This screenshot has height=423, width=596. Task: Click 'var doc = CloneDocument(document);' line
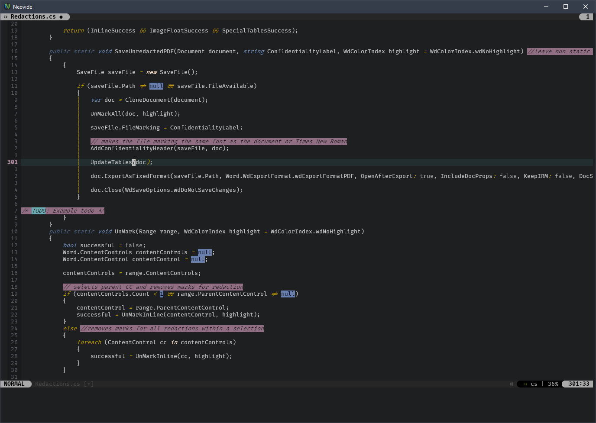point(149,100)
